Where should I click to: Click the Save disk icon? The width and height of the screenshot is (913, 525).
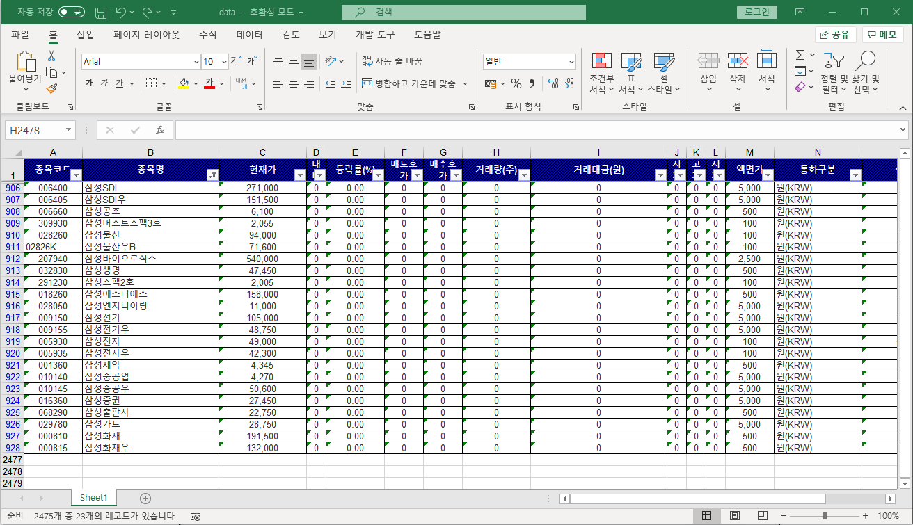(101, 13)
